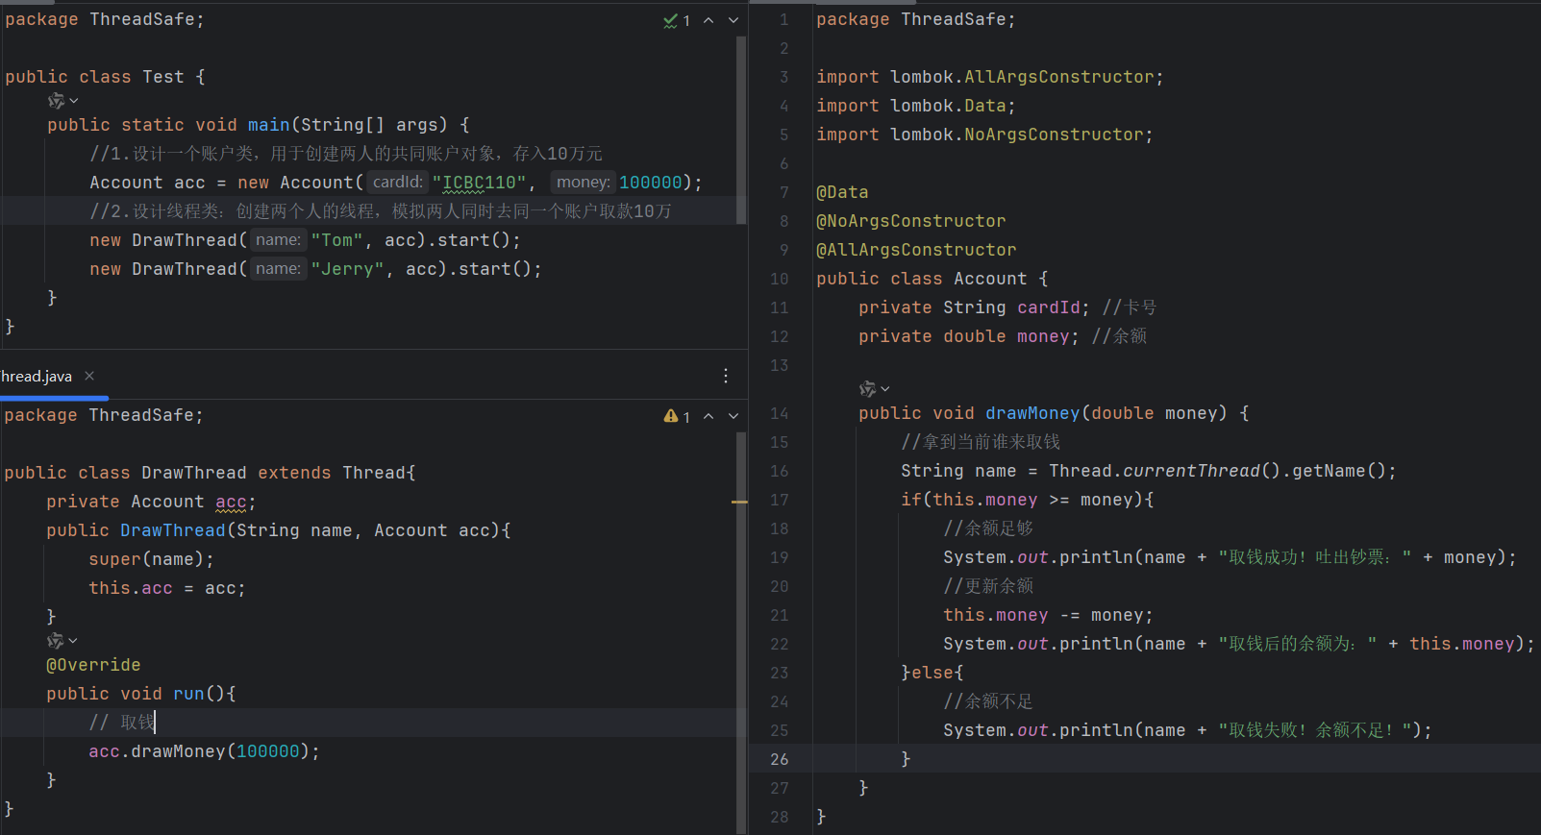
Task: Click the @AllArgsConstructor annotation
Action: click(x=916, y=250)
